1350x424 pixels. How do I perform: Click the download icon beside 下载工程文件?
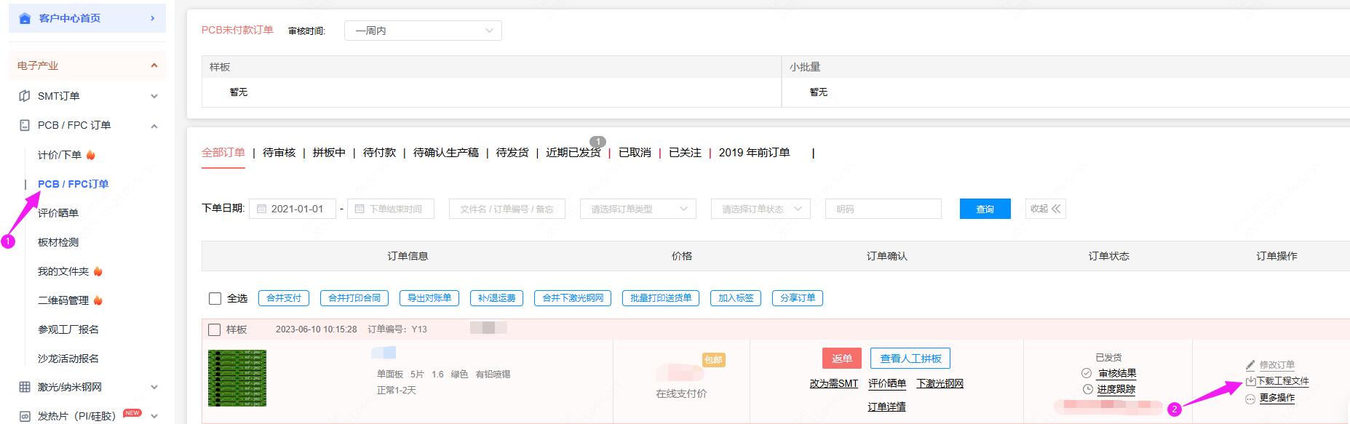coord(1250,381)
